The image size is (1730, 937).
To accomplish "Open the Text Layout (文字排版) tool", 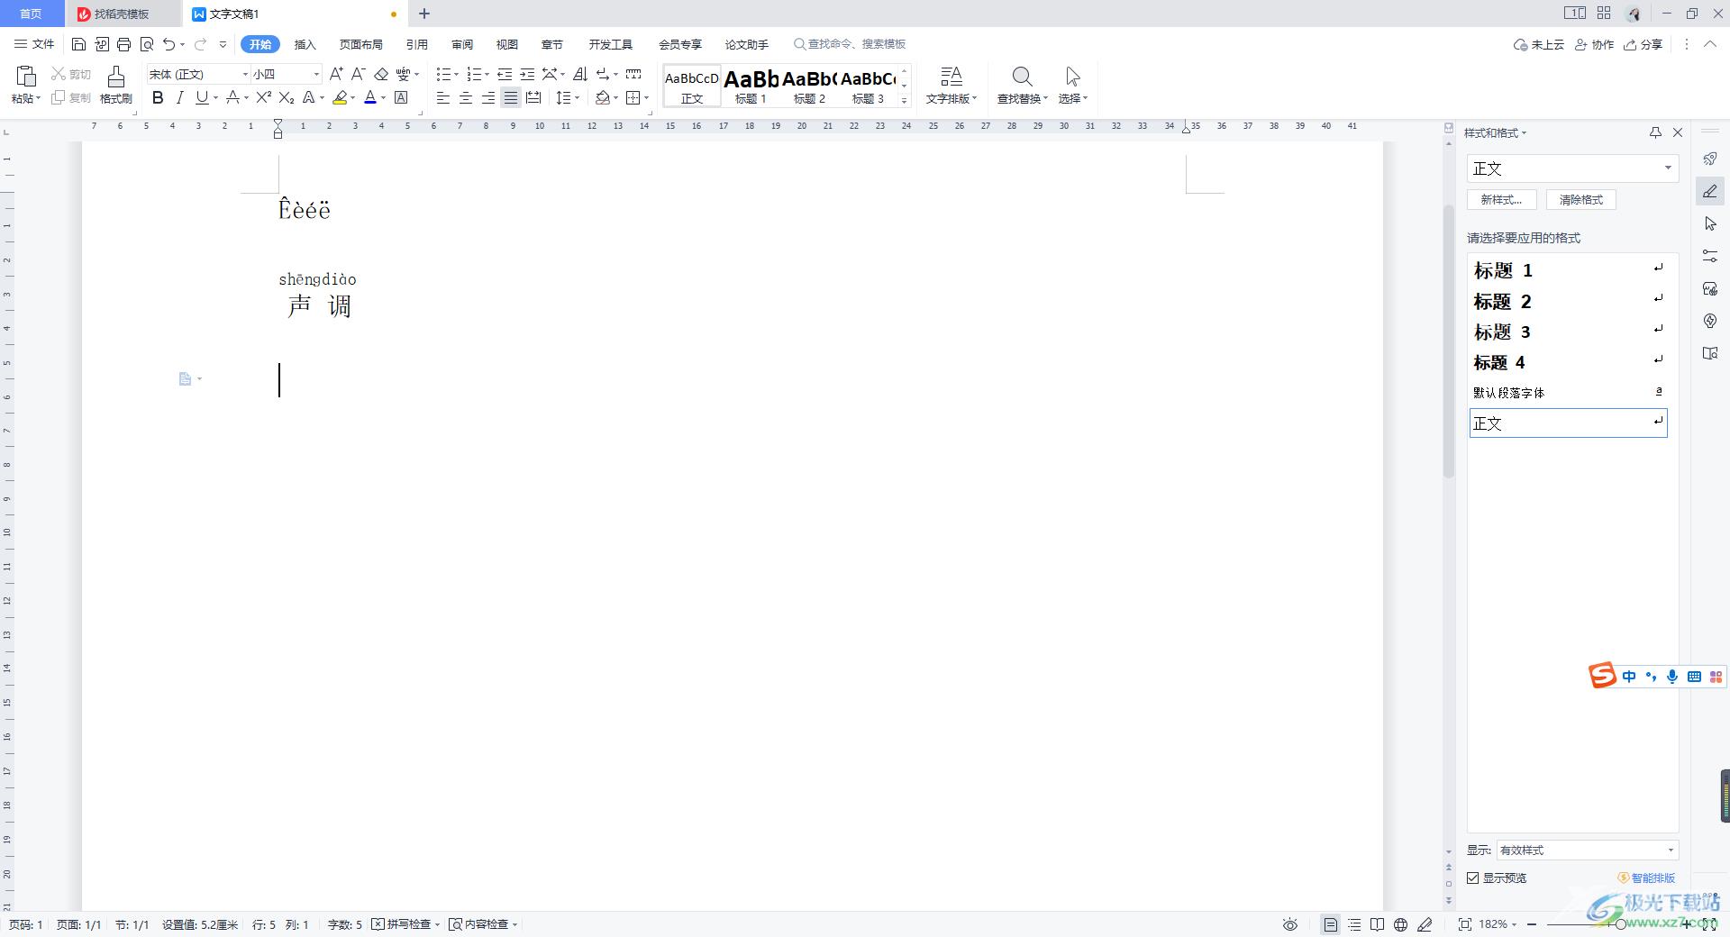I will (x=951, y=86).
